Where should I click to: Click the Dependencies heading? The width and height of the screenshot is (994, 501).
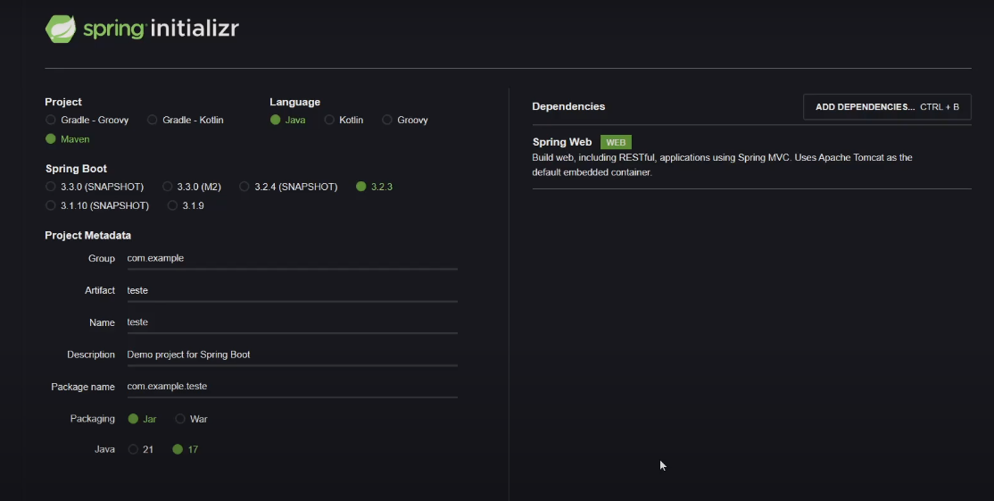pos(568,106)
